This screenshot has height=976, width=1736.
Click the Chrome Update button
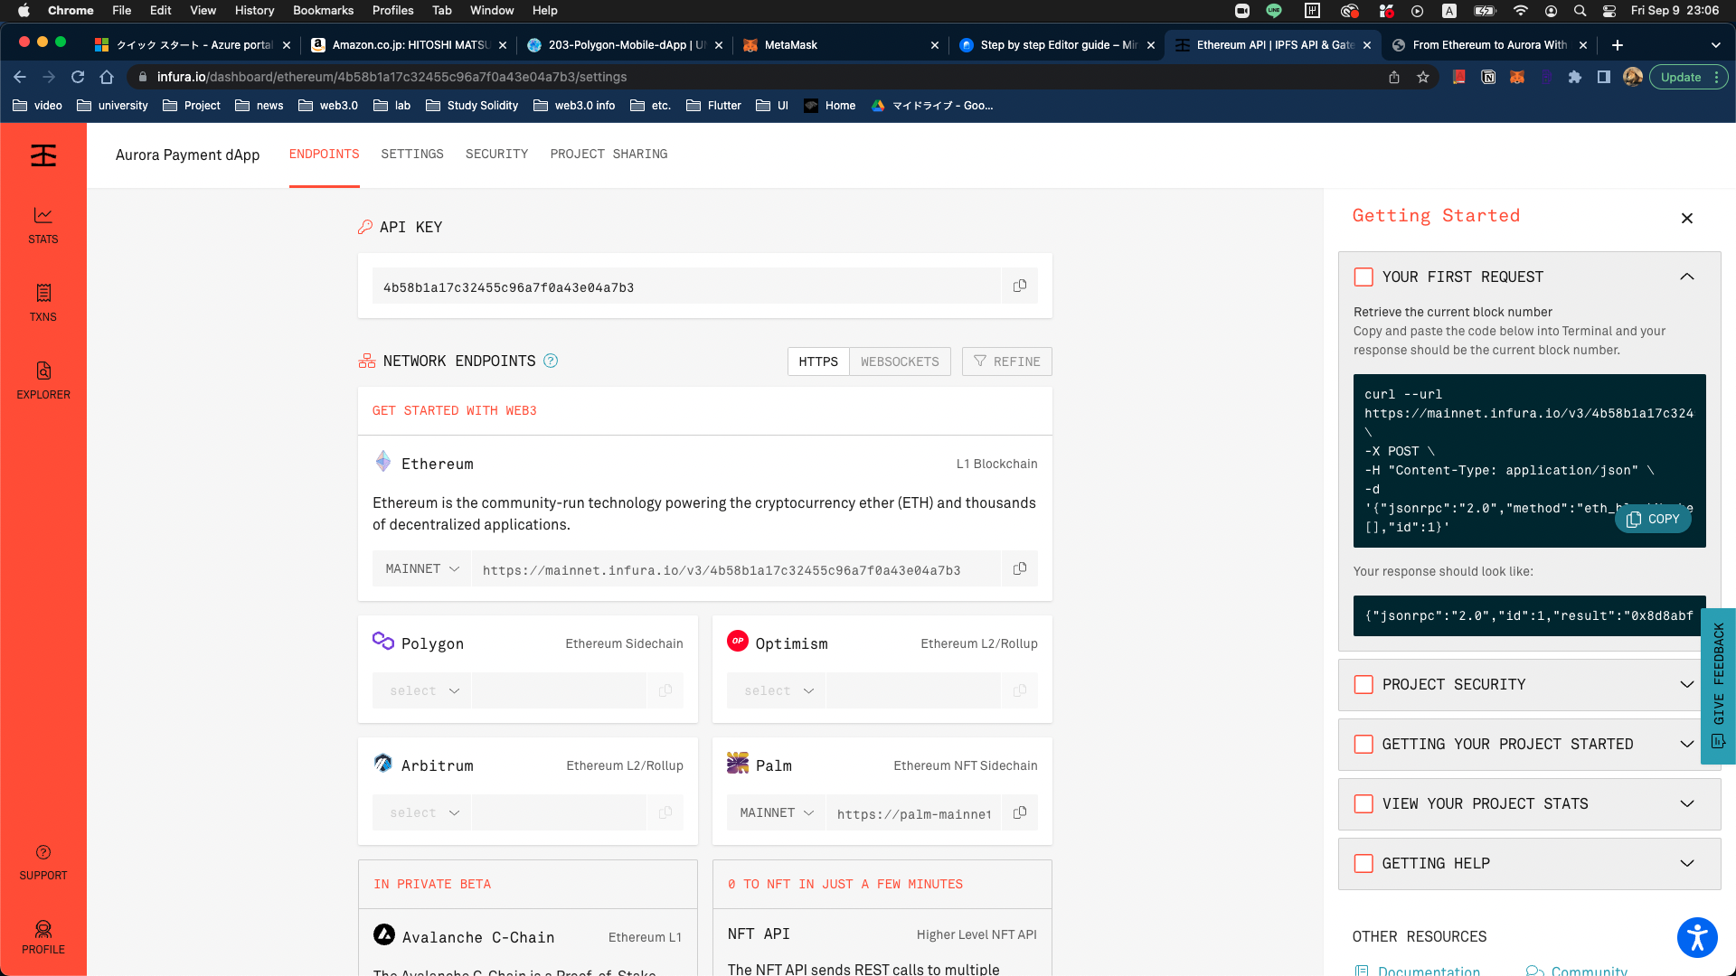click(1688, 77)
